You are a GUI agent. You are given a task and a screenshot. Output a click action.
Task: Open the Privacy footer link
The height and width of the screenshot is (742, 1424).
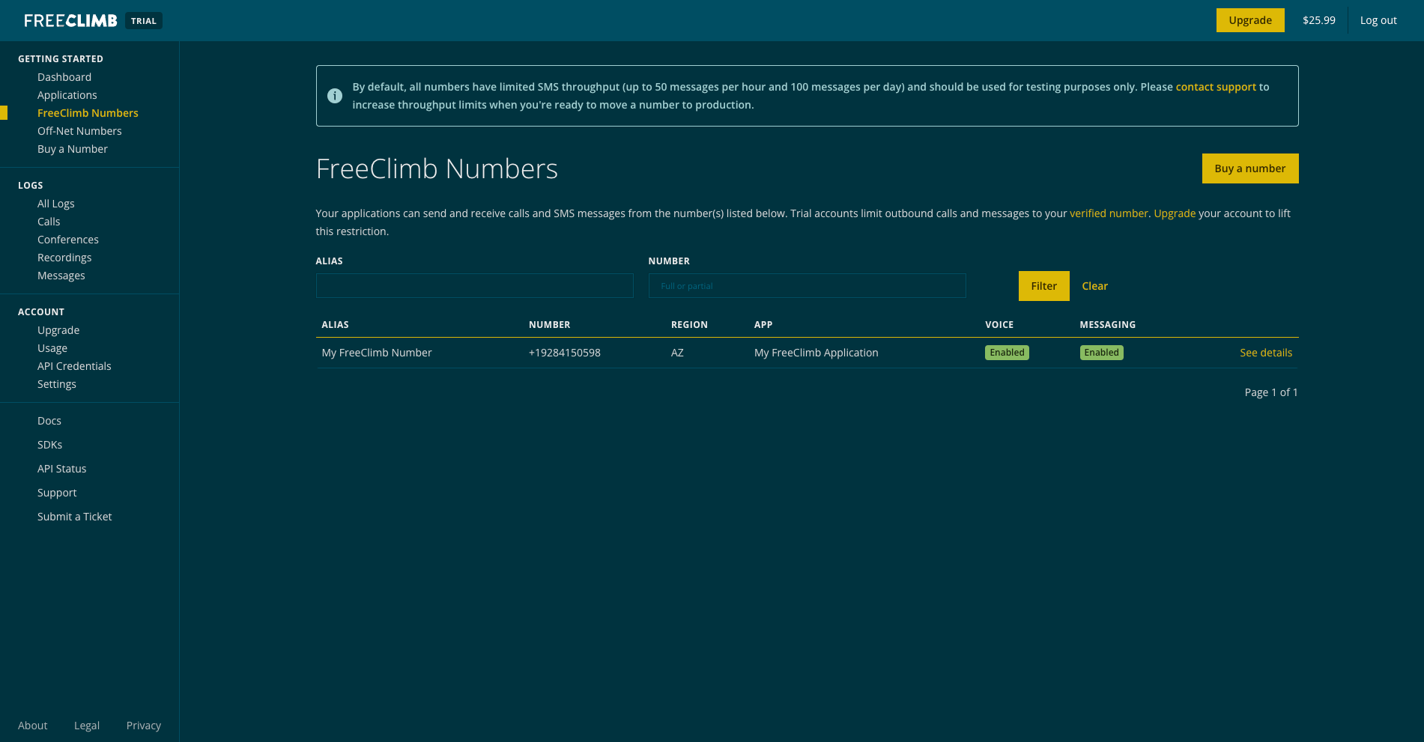pos(144,726)
